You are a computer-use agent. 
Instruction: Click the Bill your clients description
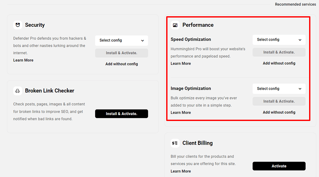point(203,160)
